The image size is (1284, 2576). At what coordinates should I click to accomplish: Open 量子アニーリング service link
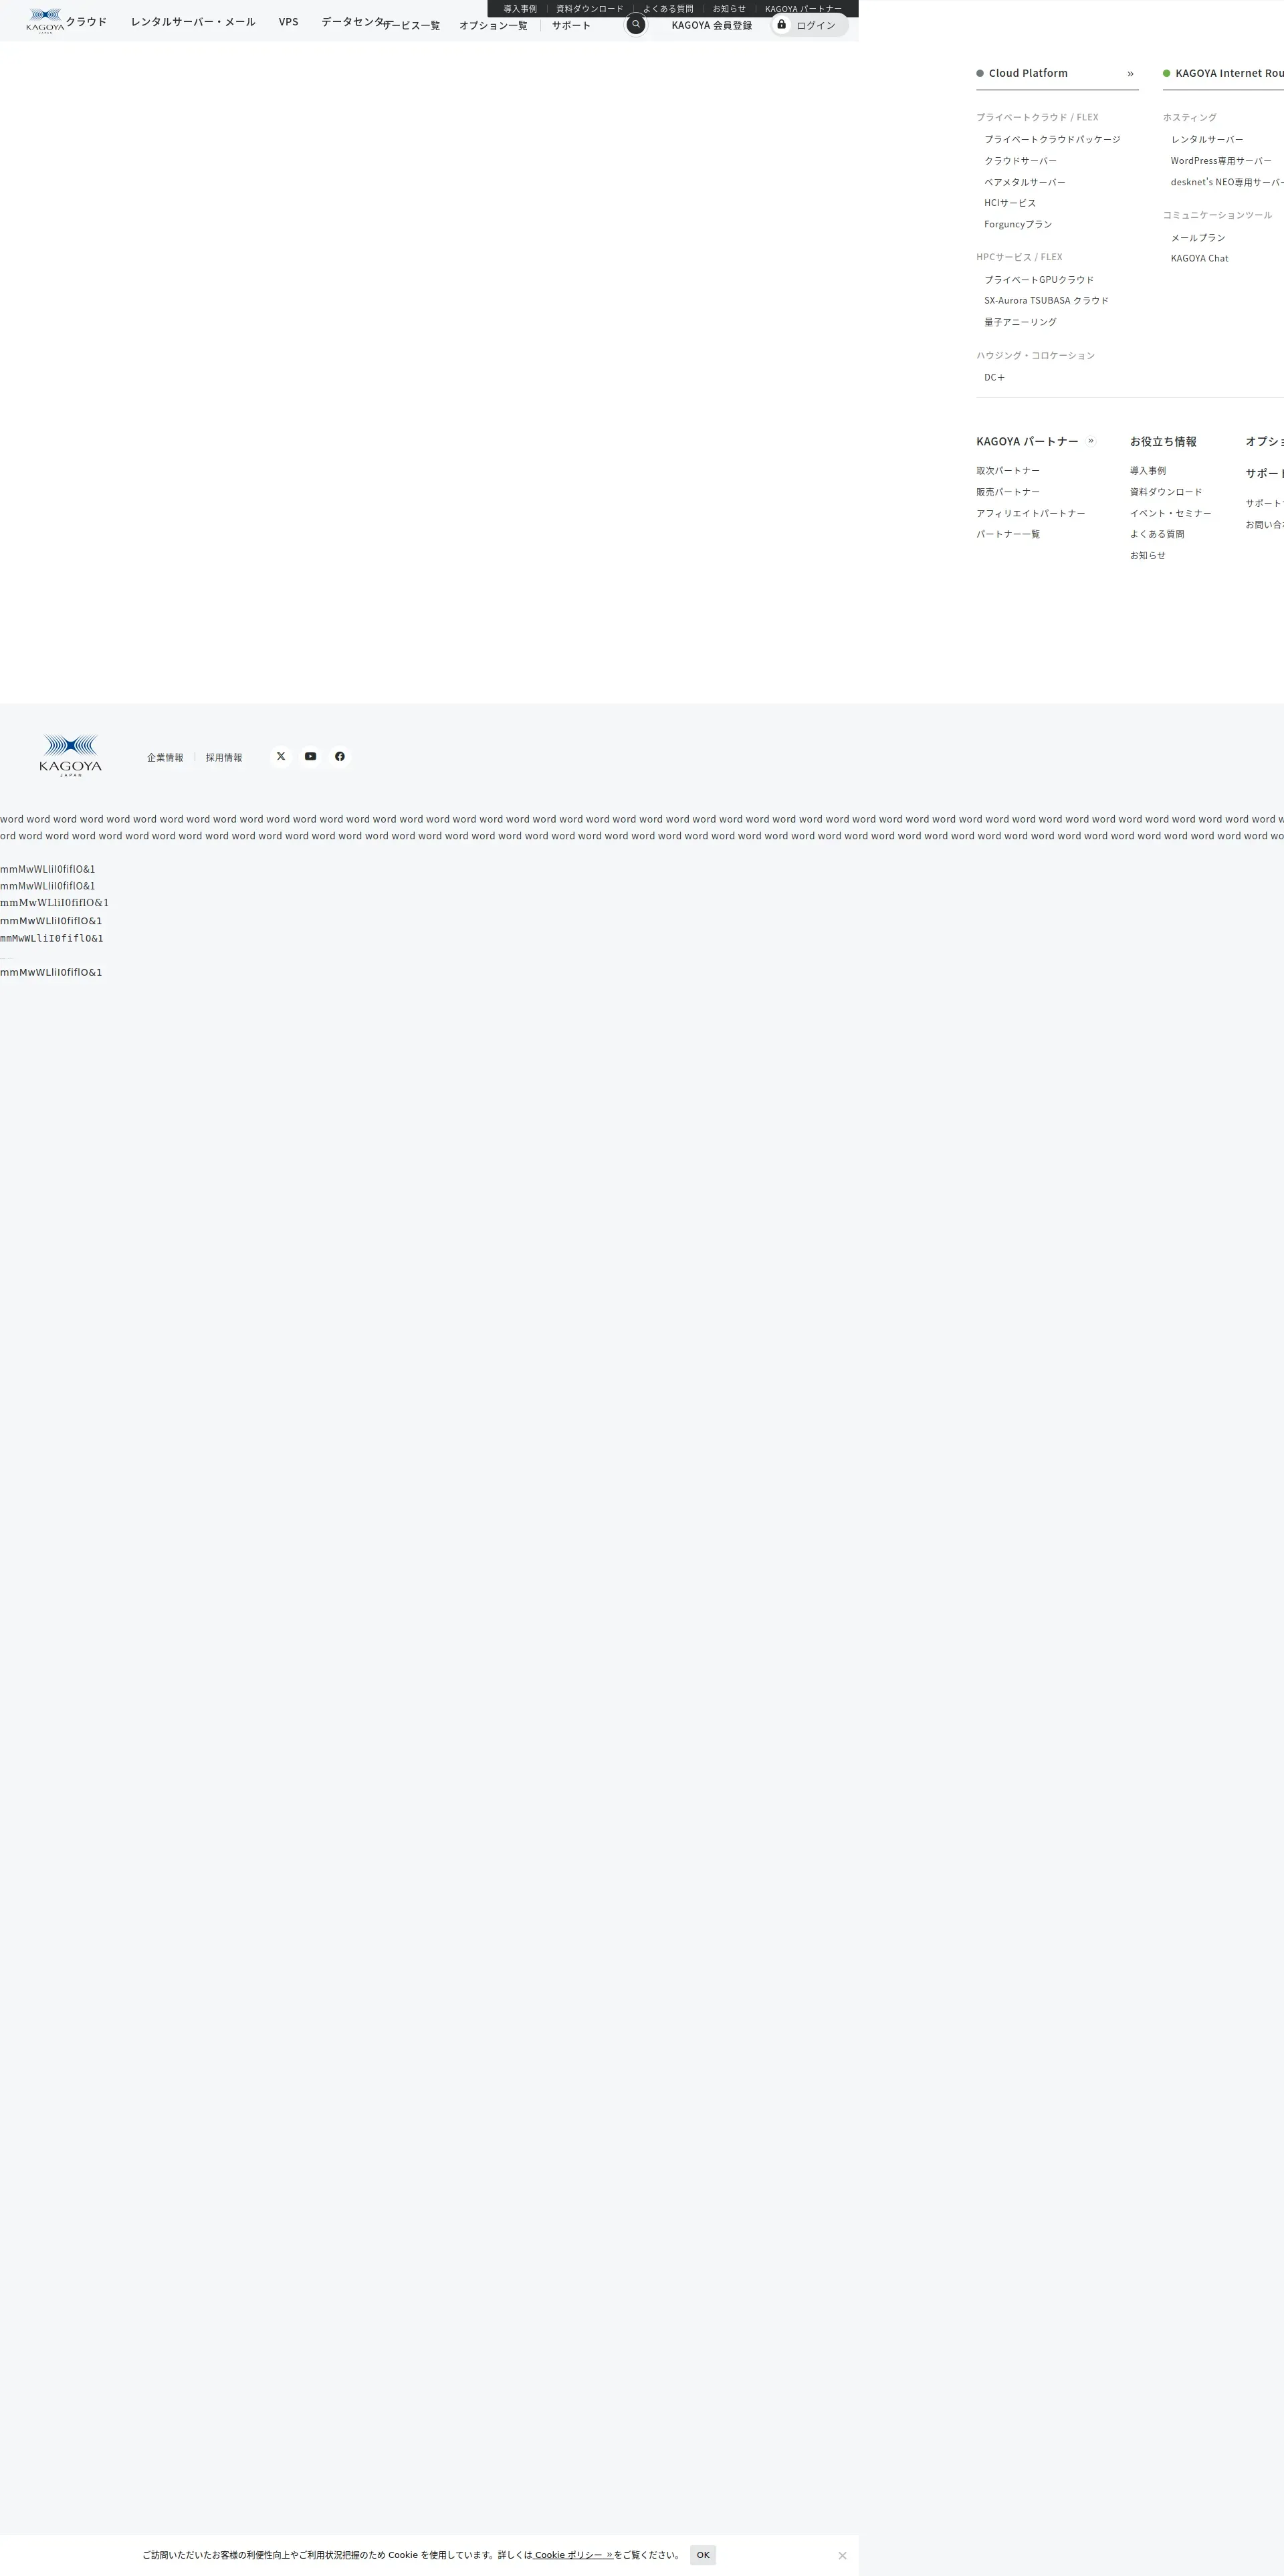point(1020,322)
